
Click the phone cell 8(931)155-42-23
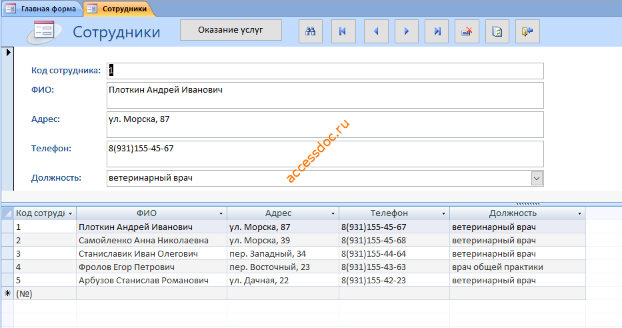394,280
